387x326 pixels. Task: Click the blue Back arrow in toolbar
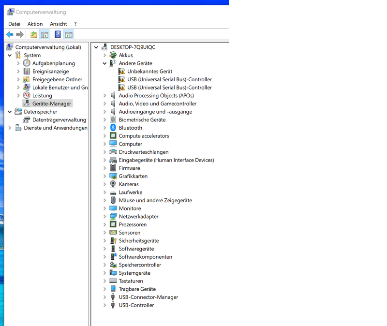(10, 34)
